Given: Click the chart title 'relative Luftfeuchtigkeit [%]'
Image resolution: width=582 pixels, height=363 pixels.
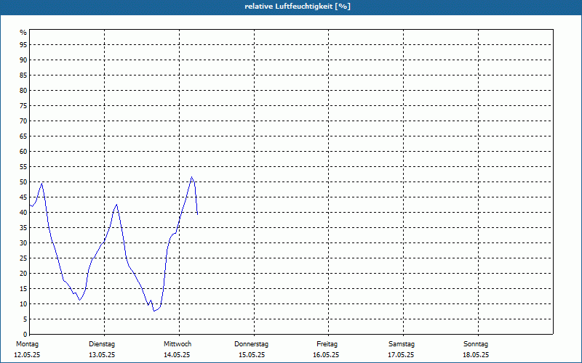Looking at the screenshot, I should coord(298,7).
